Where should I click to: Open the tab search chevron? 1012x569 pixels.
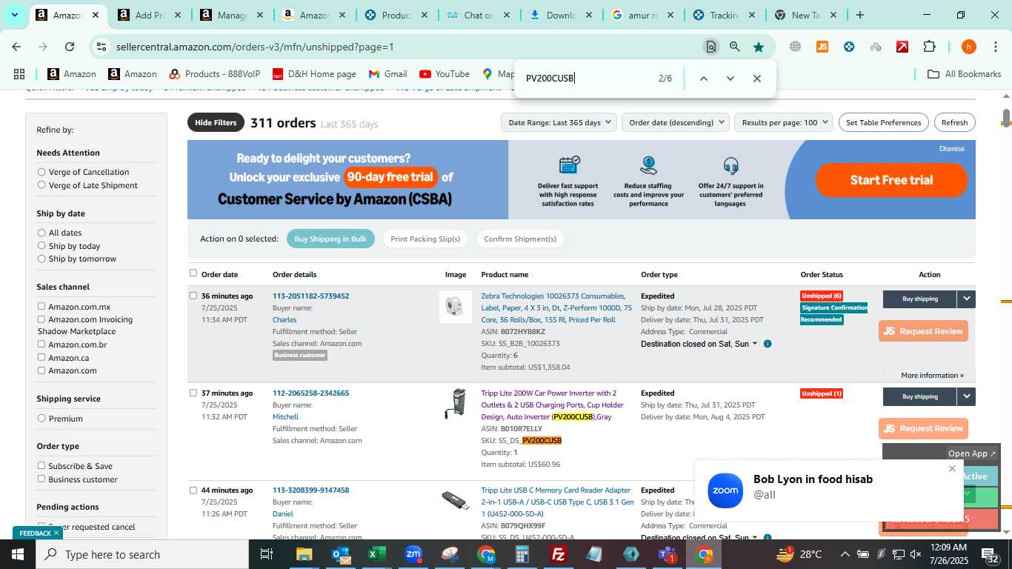[14, 15]
